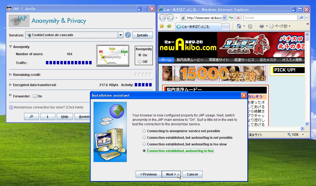Switch to the にゅーあきばどっとこむ browser tab
The image size is (316, 186).
pos(198,26)
